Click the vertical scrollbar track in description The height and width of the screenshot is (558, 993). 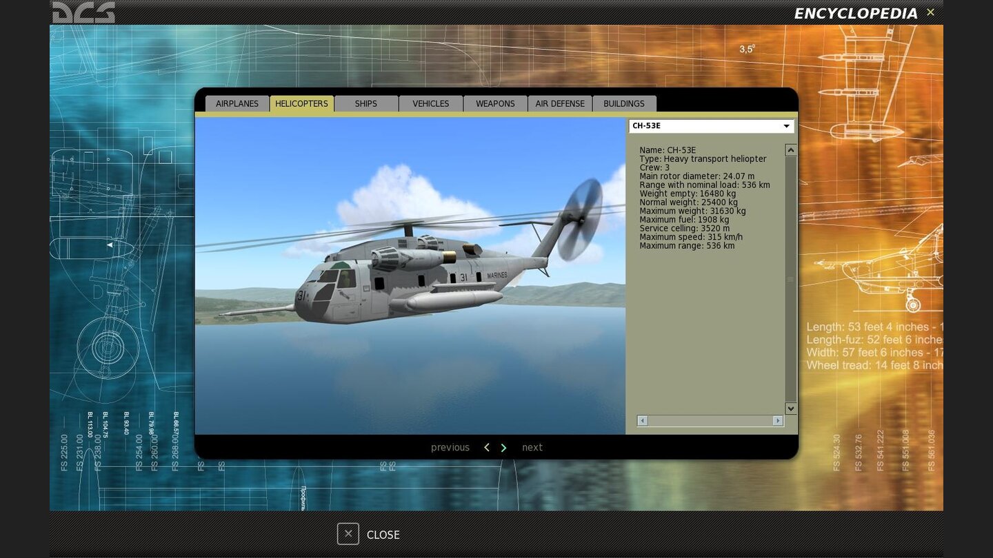[791, 279]
